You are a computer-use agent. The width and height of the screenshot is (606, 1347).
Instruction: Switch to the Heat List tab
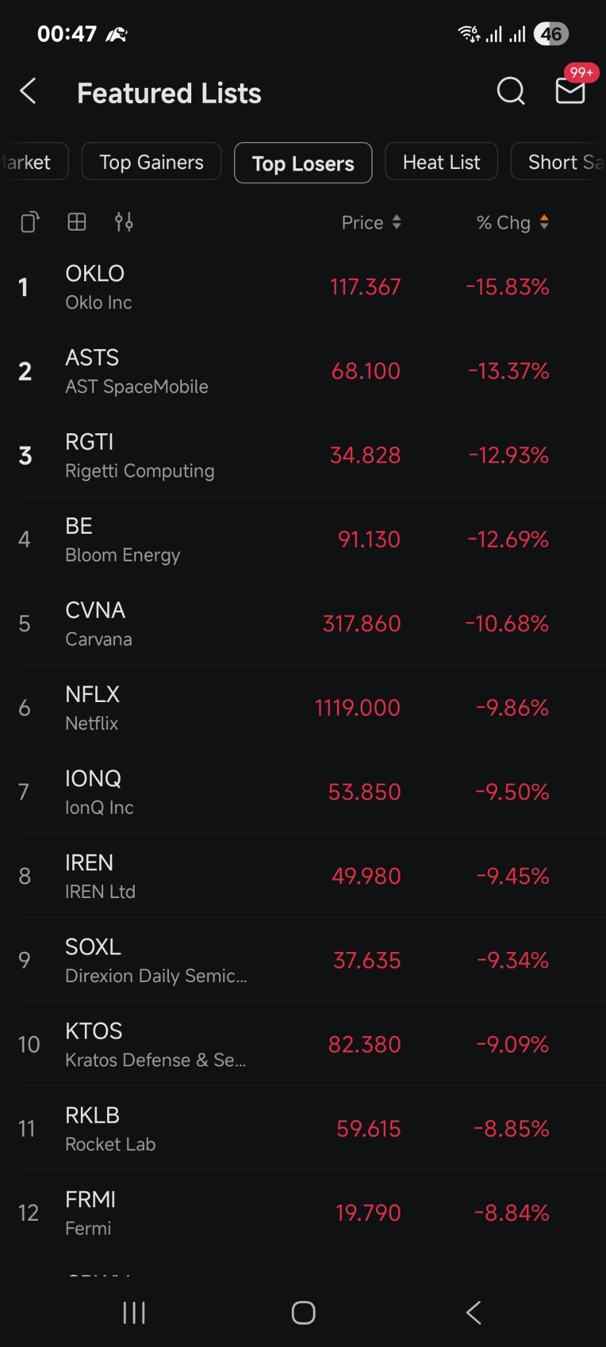tap(441, 162)
